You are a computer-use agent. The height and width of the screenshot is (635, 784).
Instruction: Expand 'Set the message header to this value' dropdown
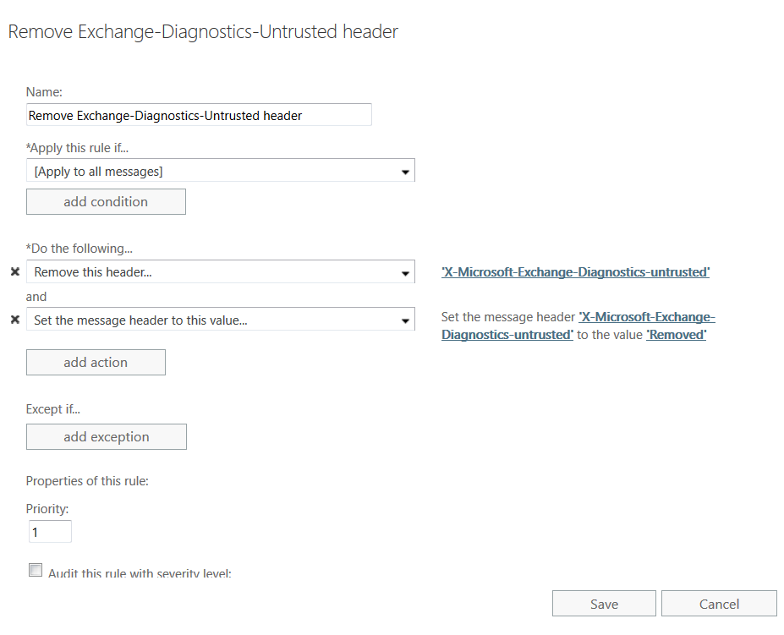click(220, 320)
